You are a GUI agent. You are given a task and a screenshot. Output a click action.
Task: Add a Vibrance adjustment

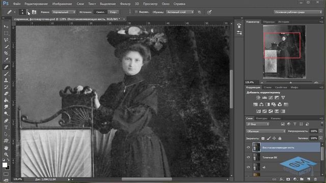(283, 97)
